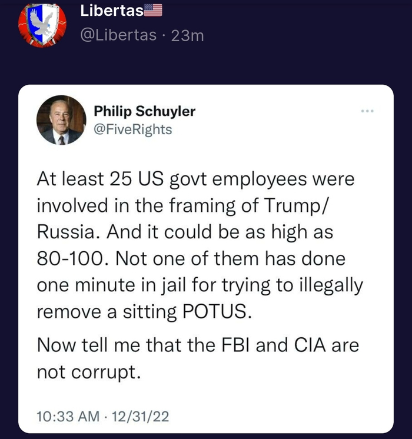
Task: View Philip Schuyler's profile photo
Action: click(x=61, y=120)
